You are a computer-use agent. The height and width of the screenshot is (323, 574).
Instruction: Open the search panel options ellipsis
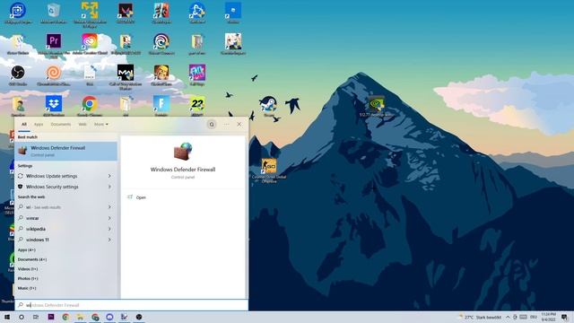[x=226, y=125]
